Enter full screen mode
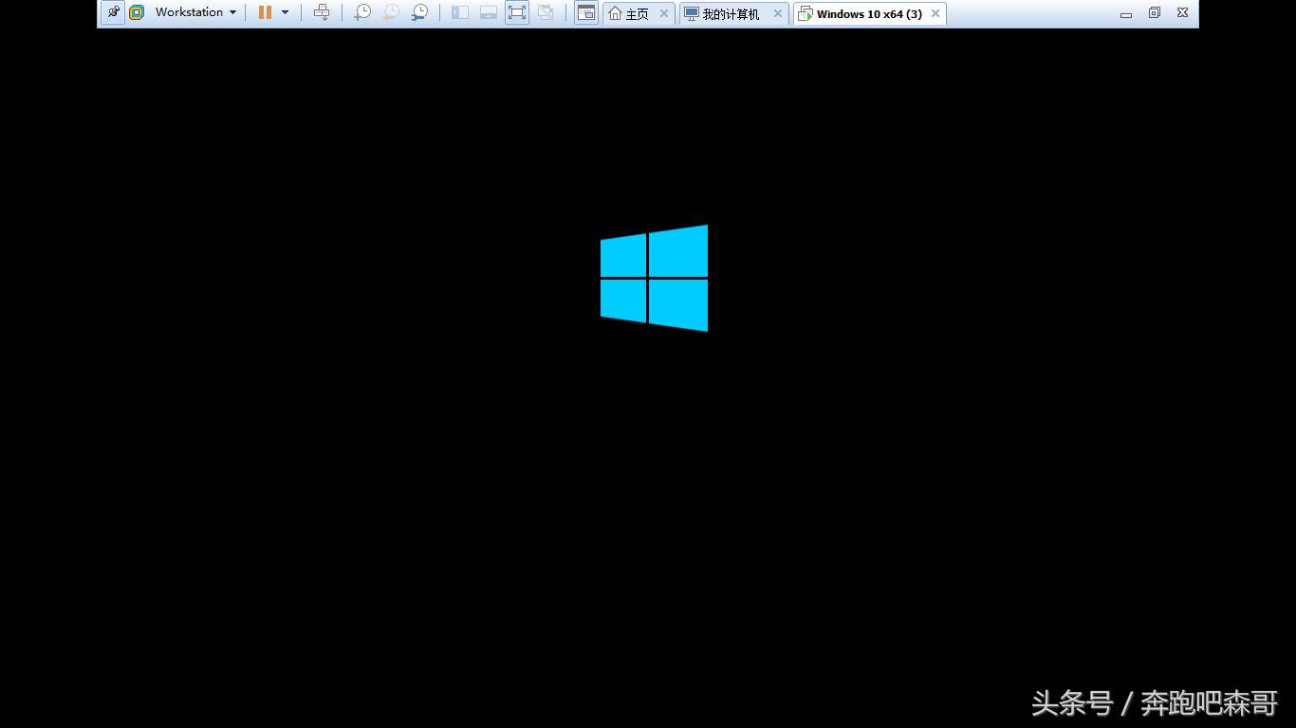Viewport: 1296px width, 728px height. pyautogui.click(x=517, y=12)
